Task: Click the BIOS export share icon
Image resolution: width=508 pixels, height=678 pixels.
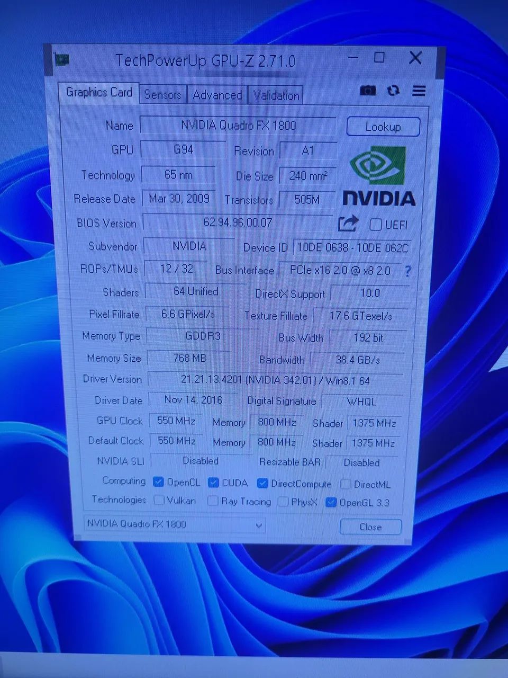Action: [x=348, y=223]
